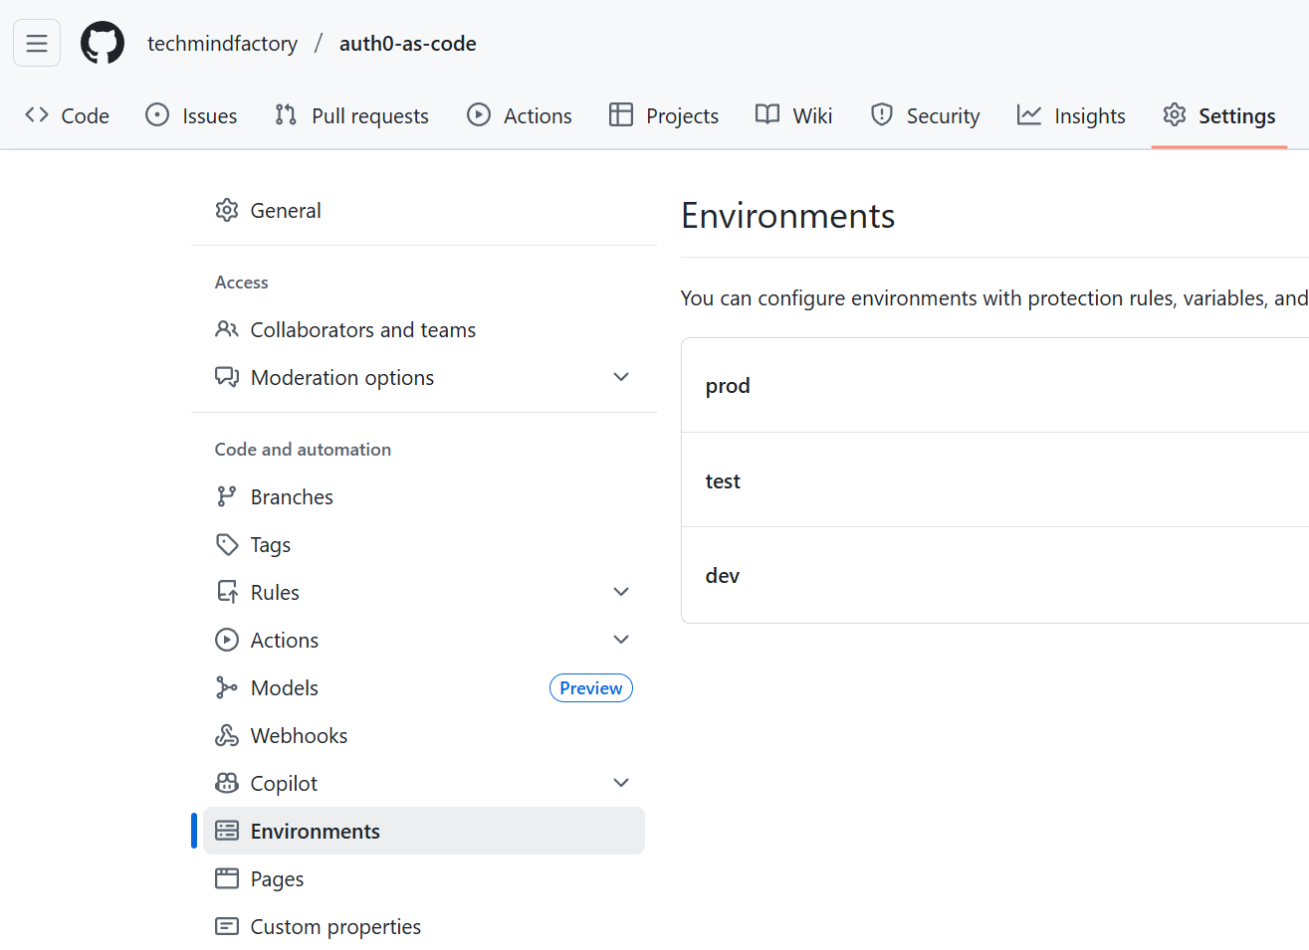Open the Insights tab

1071,115
